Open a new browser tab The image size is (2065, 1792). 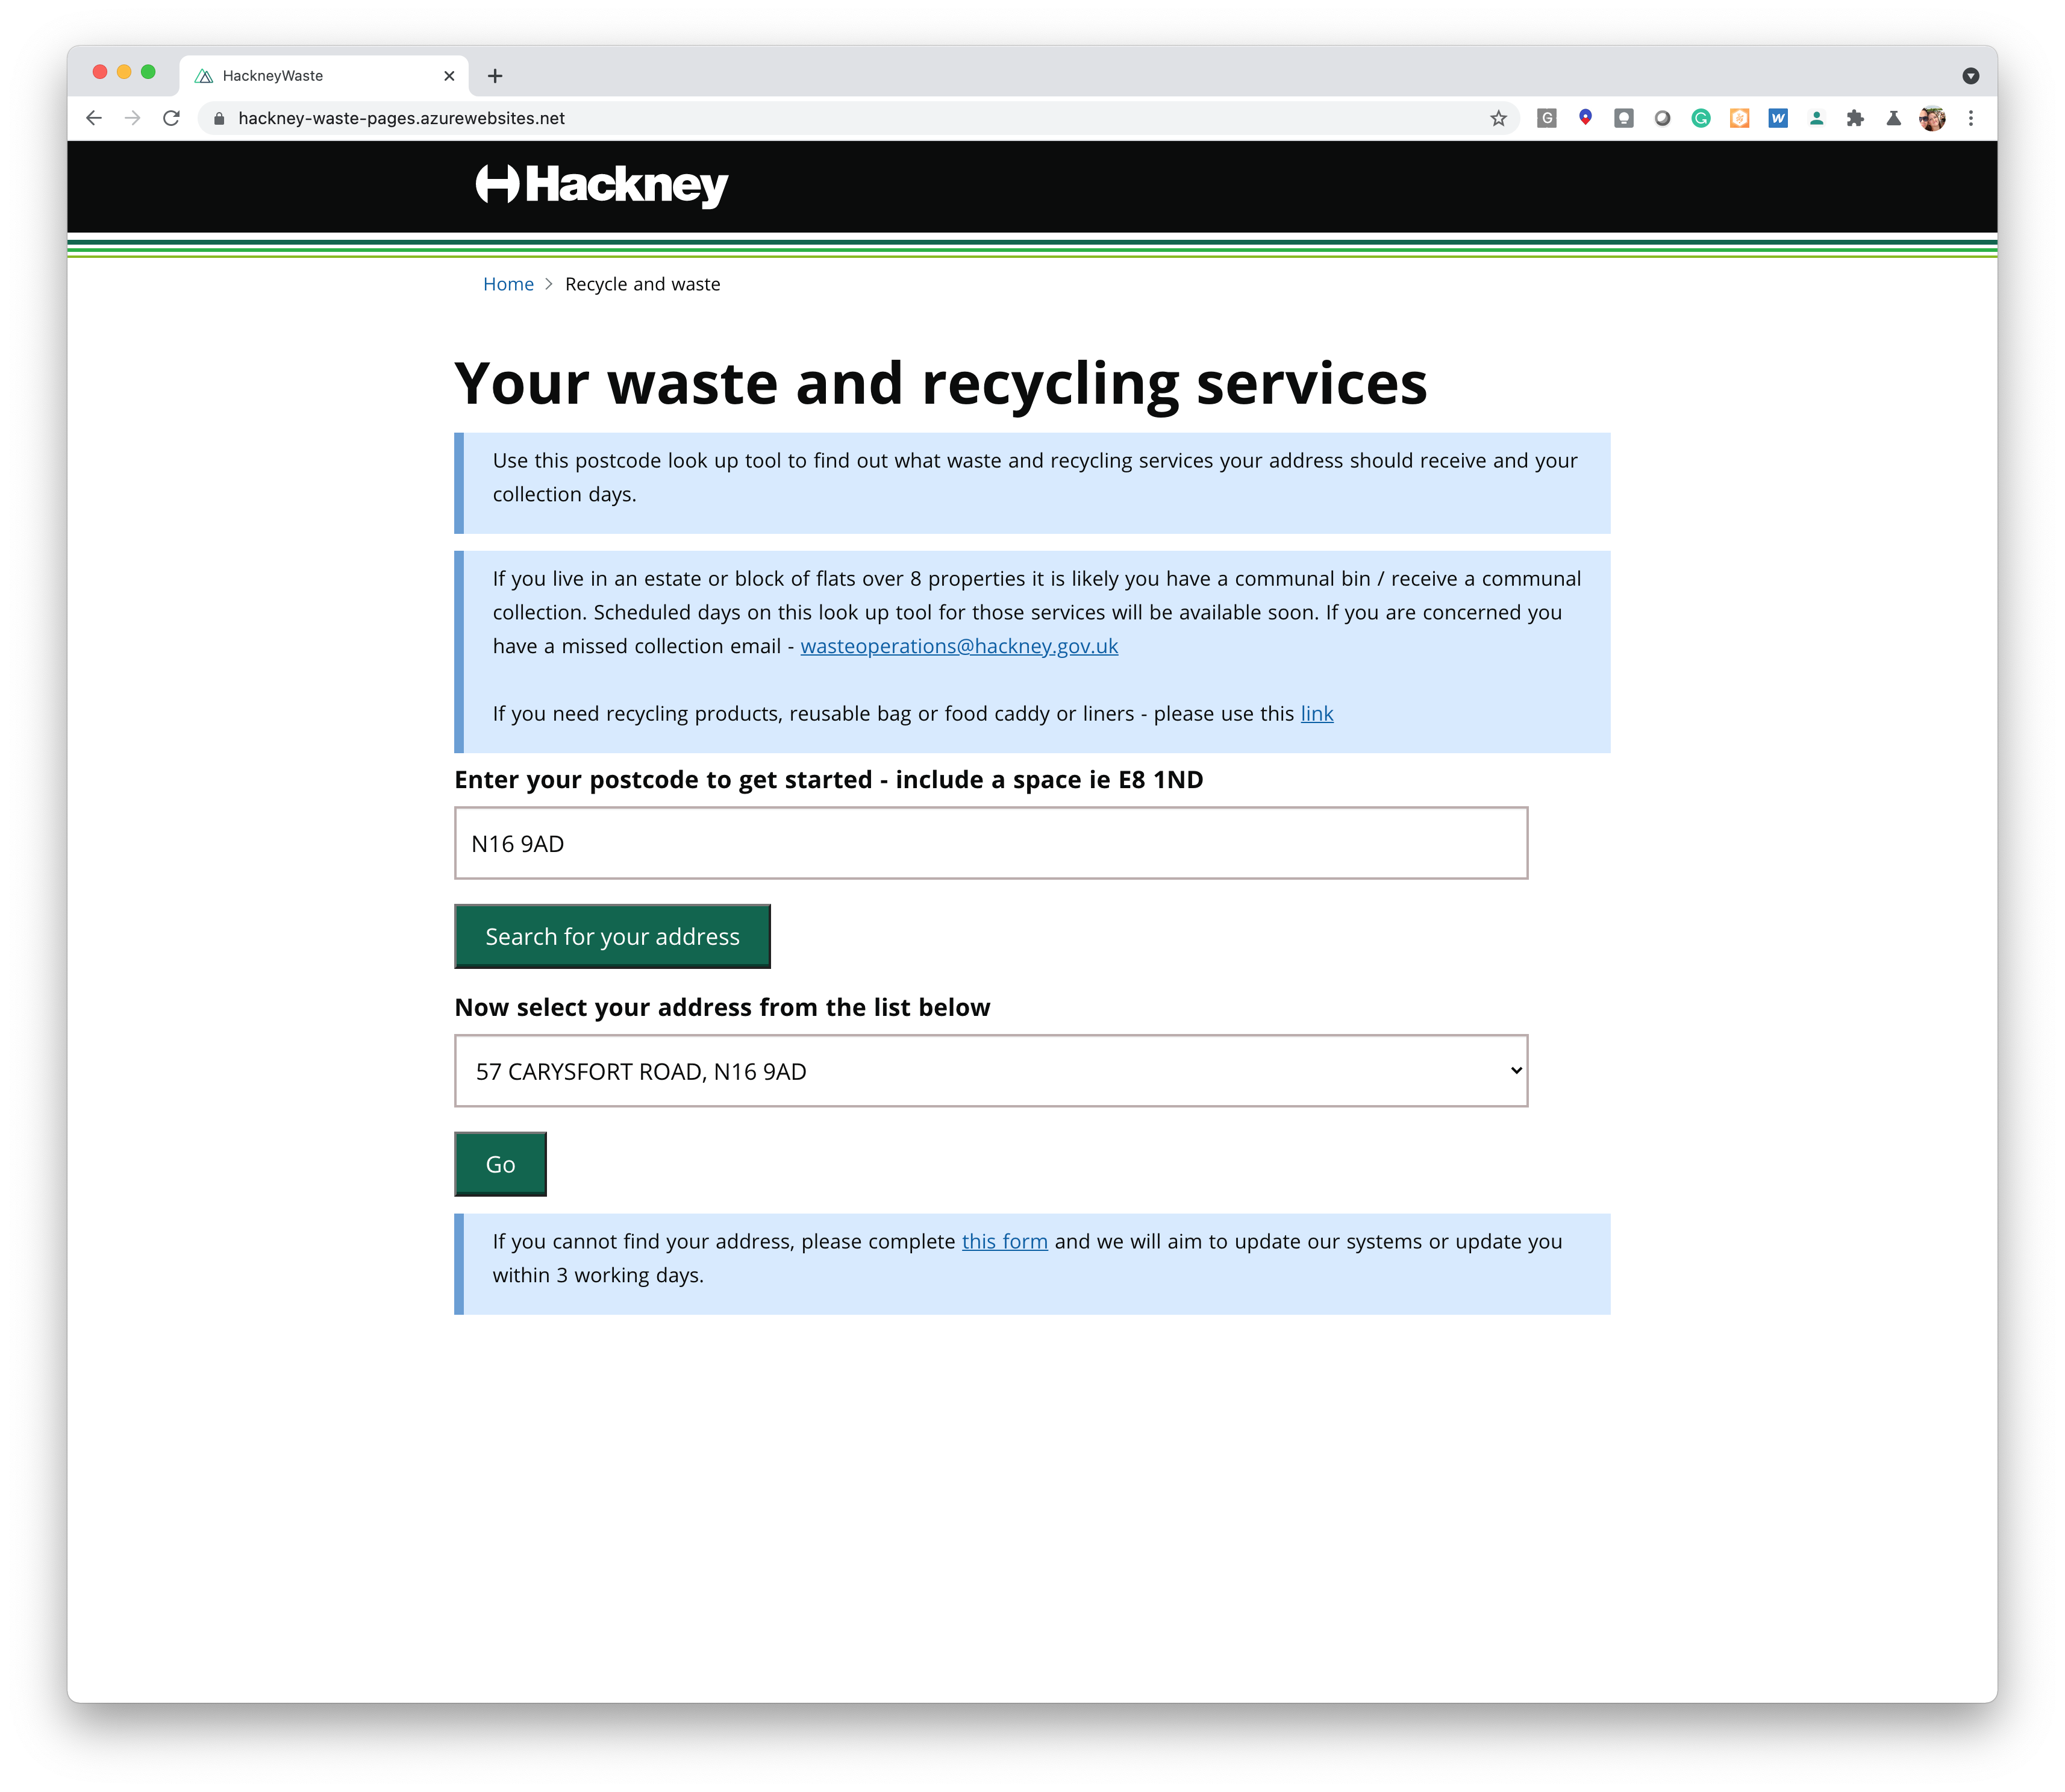click(x=495, y=76)
